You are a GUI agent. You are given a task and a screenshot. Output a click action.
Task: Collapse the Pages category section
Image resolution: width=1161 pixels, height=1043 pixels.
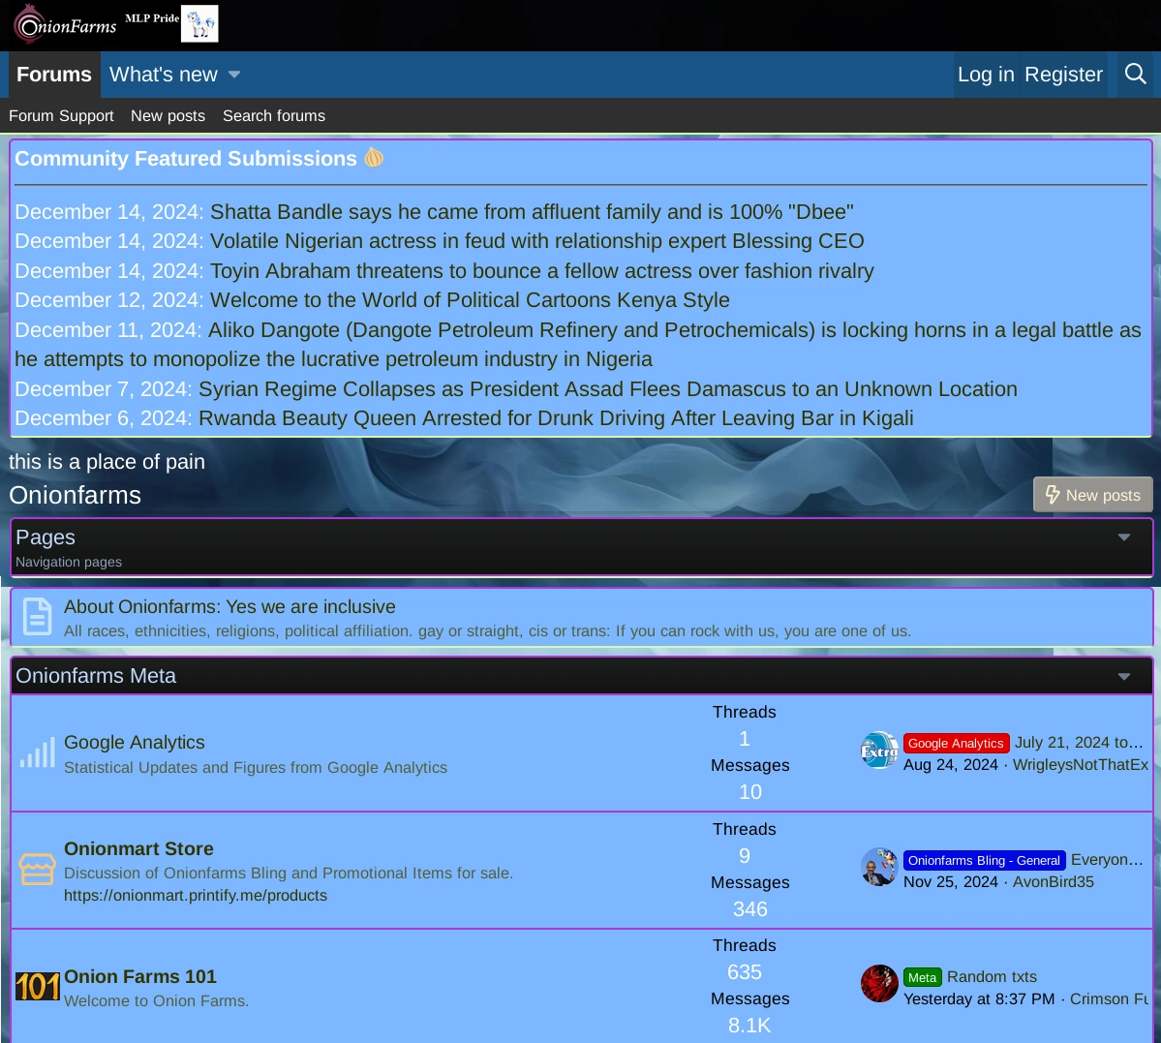1123,537
